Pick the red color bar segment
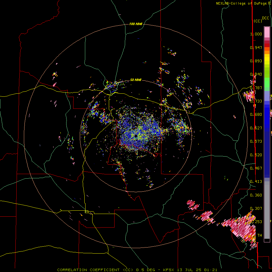The width and height of the screenshot is (272, 272). 267,45
